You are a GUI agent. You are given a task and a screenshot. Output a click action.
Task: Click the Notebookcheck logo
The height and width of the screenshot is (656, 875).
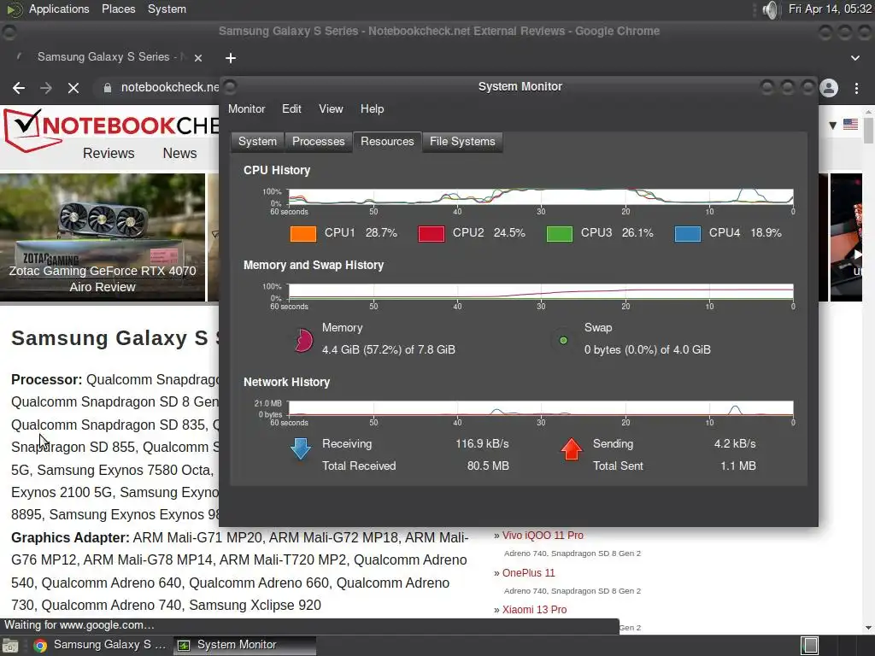click(112, 130)
